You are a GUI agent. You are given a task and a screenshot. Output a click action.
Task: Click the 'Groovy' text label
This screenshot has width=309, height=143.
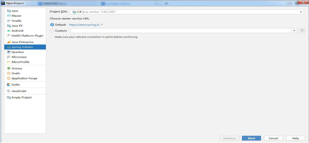click(17, 68)
